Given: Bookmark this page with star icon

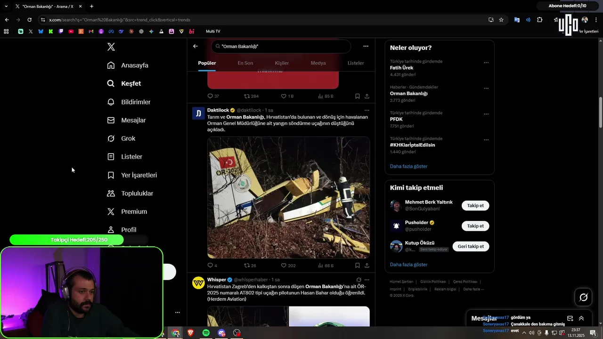Looking at the screenshot, I should (x=501, y=20).
